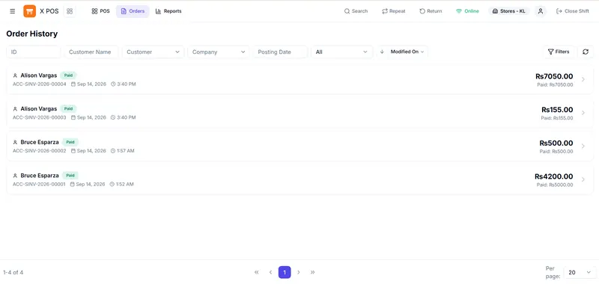Select page 1 in pagination

[285, 272]
